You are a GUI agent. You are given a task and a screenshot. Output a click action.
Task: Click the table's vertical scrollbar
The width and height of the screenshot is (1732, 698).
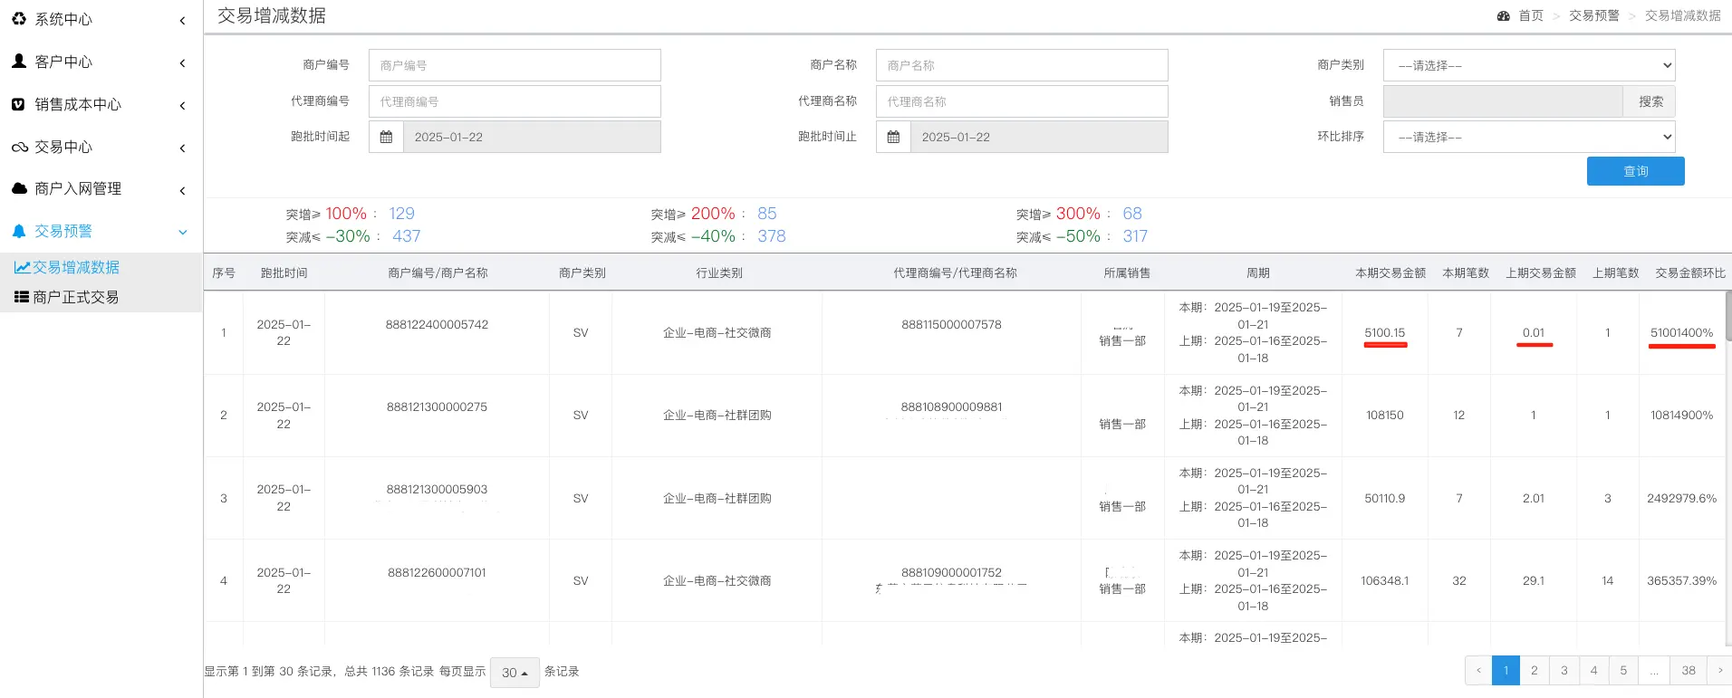(x=1727, y=317)
